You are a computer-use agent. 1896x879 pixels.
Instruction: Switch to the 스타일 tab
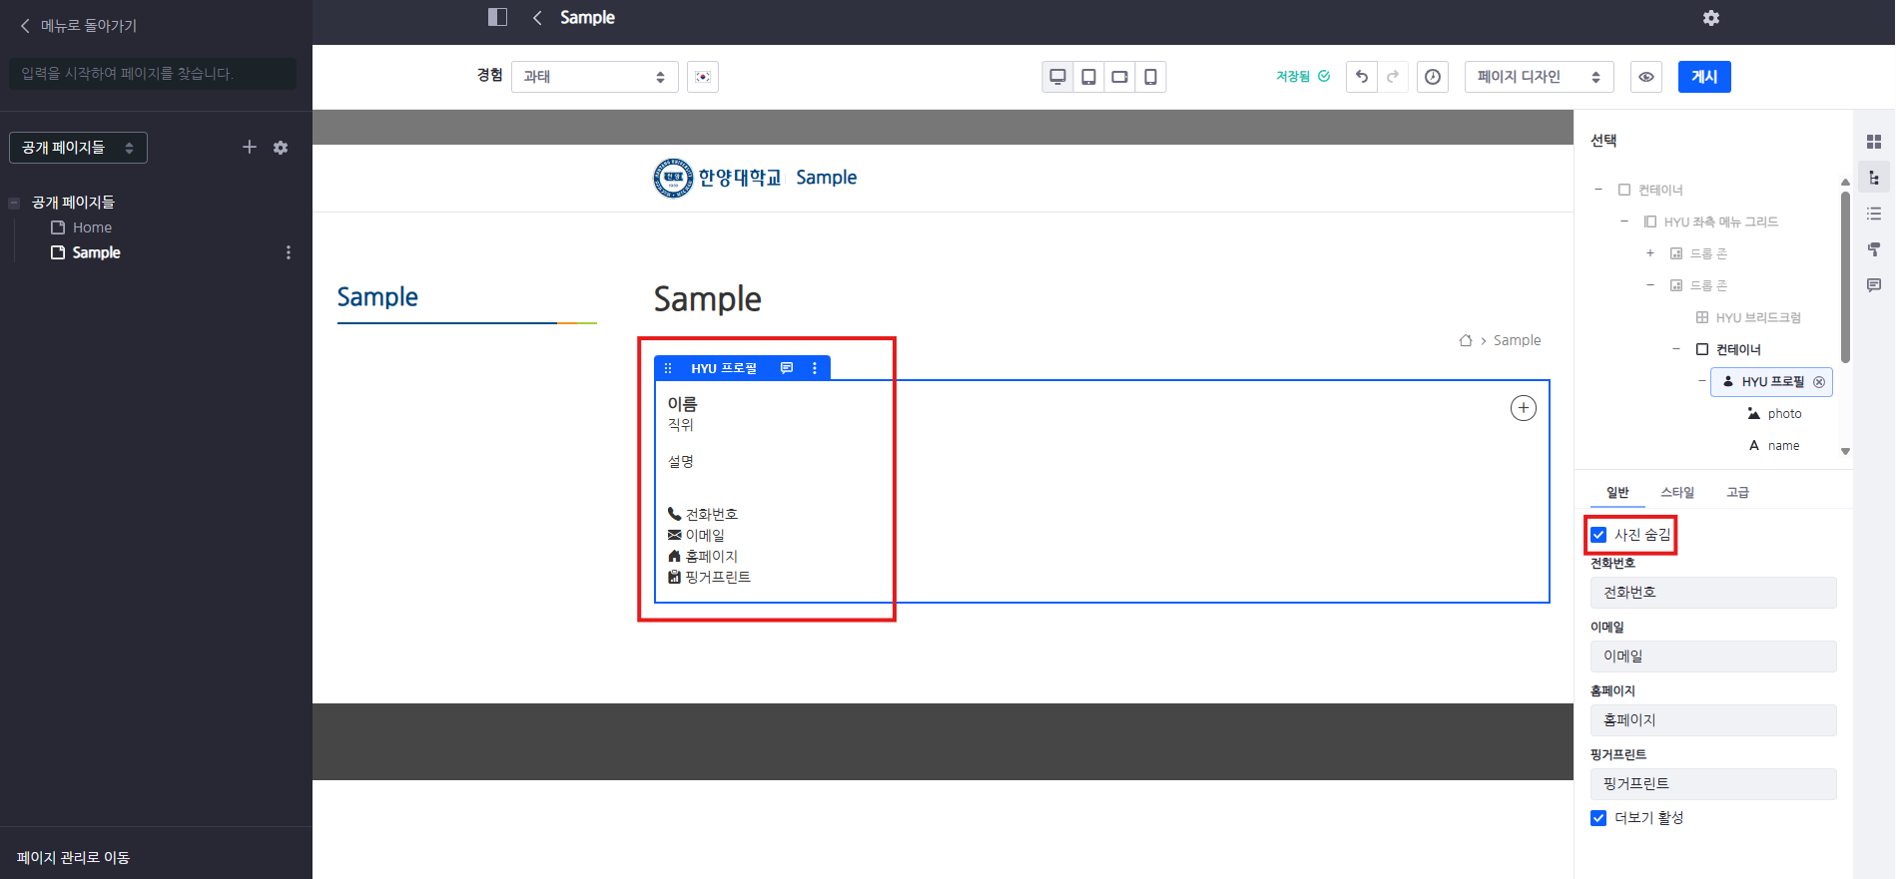click(x=1676, y=492)
